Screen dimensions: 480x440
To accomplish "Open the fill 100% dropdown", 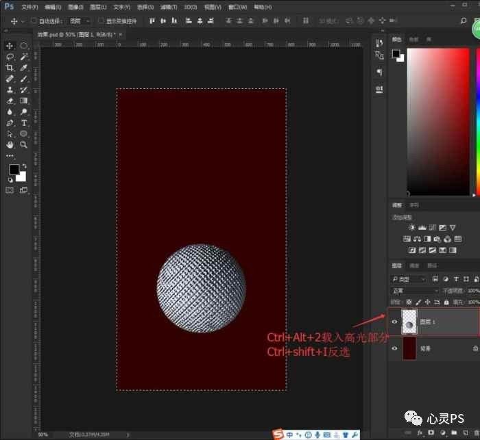I will [474, 302].
